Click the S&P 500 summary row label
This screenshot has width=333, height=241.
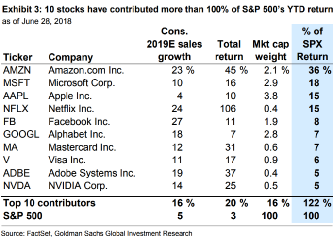[x=23, y=216]
